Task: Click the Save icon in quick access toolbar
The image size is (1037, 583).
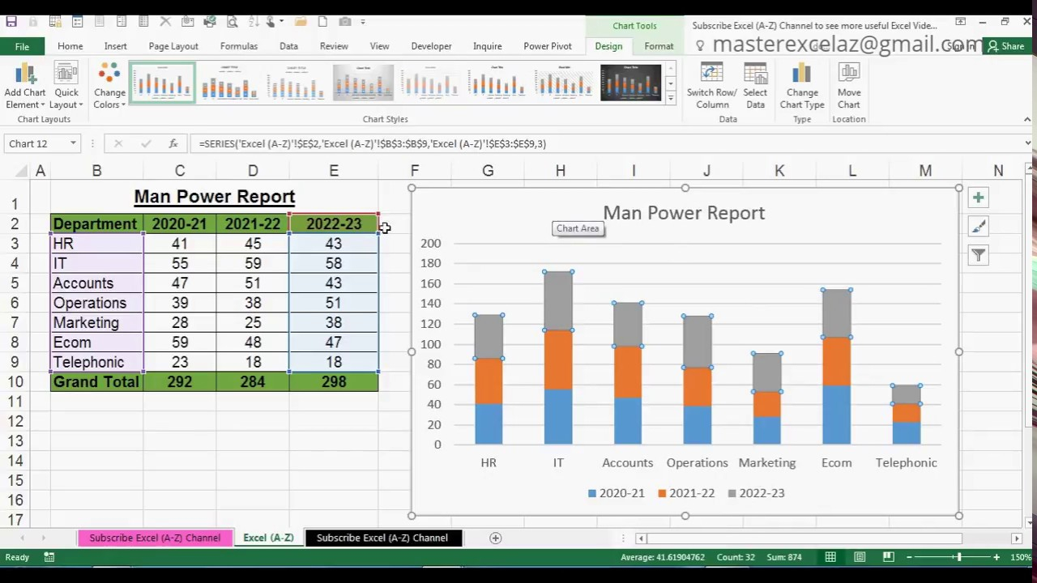Action: tap(11, 22)
